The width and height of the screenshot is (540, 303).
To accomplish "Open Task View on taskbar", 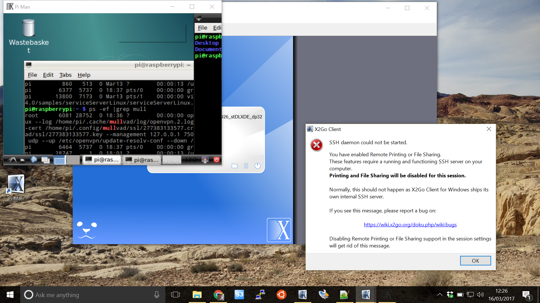I will pyautogui.click(x=175, y=295).
